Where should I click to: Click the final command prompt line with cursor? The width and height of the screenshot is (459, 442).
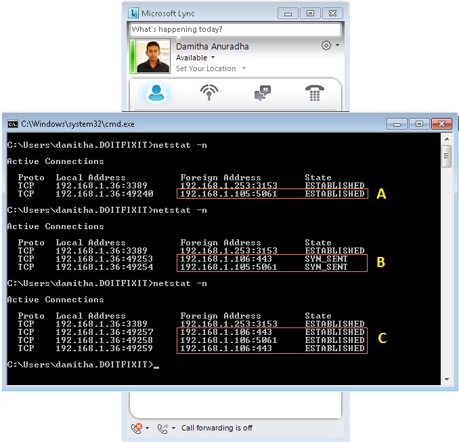pyautogui.click(x=83, y=365)
